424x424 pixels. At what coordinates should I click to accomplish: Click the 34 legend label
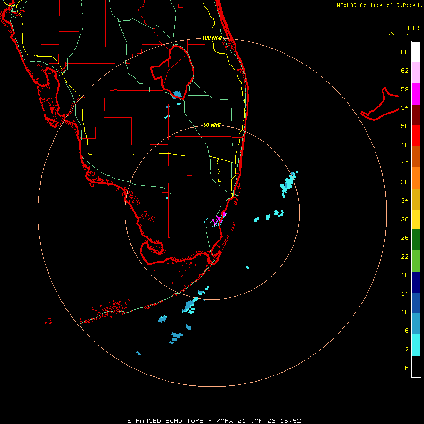point(405,201)
